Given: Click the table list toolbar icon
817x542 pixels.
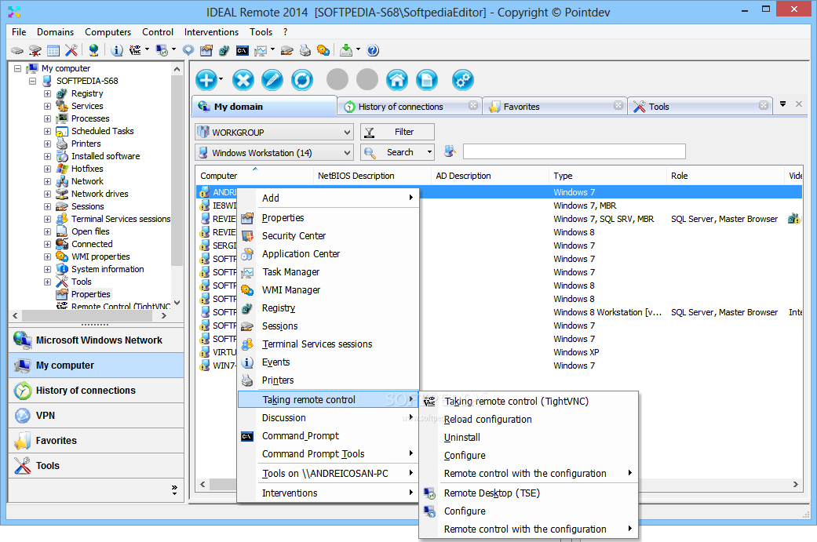Looking at the screenshot, I should click(53, 50).
